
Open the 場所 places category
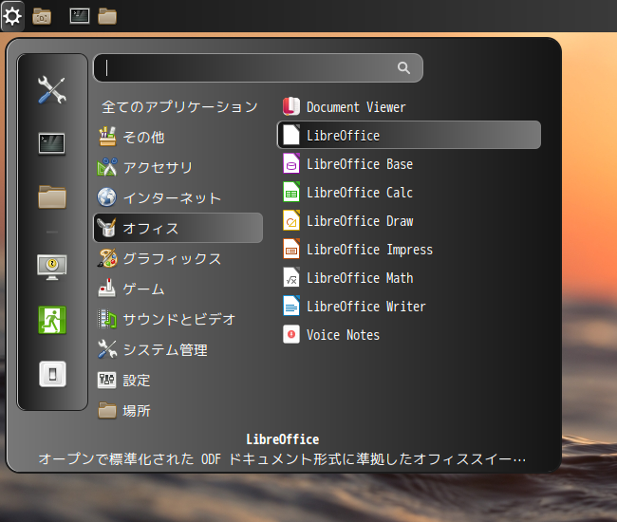point(178,411)
